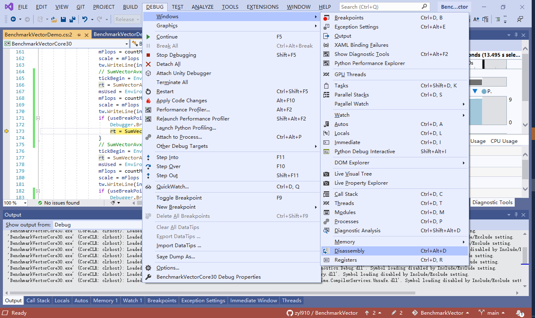Click the 'No issues found' status
535x318 pixels.
point(58,203)
